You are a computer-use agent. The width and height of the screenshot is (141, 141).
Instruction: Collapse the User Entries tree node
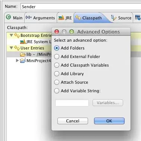click(12, 48)
